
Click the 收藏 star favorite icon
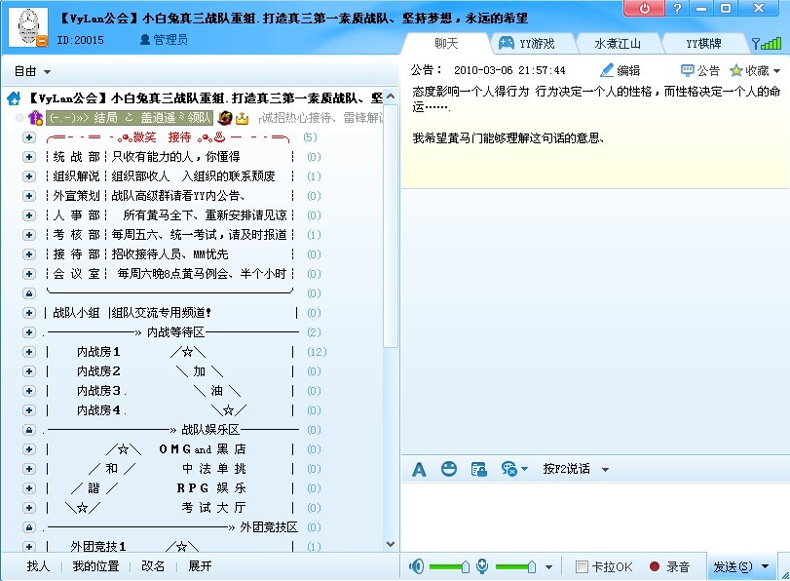(x=737, y=68)
